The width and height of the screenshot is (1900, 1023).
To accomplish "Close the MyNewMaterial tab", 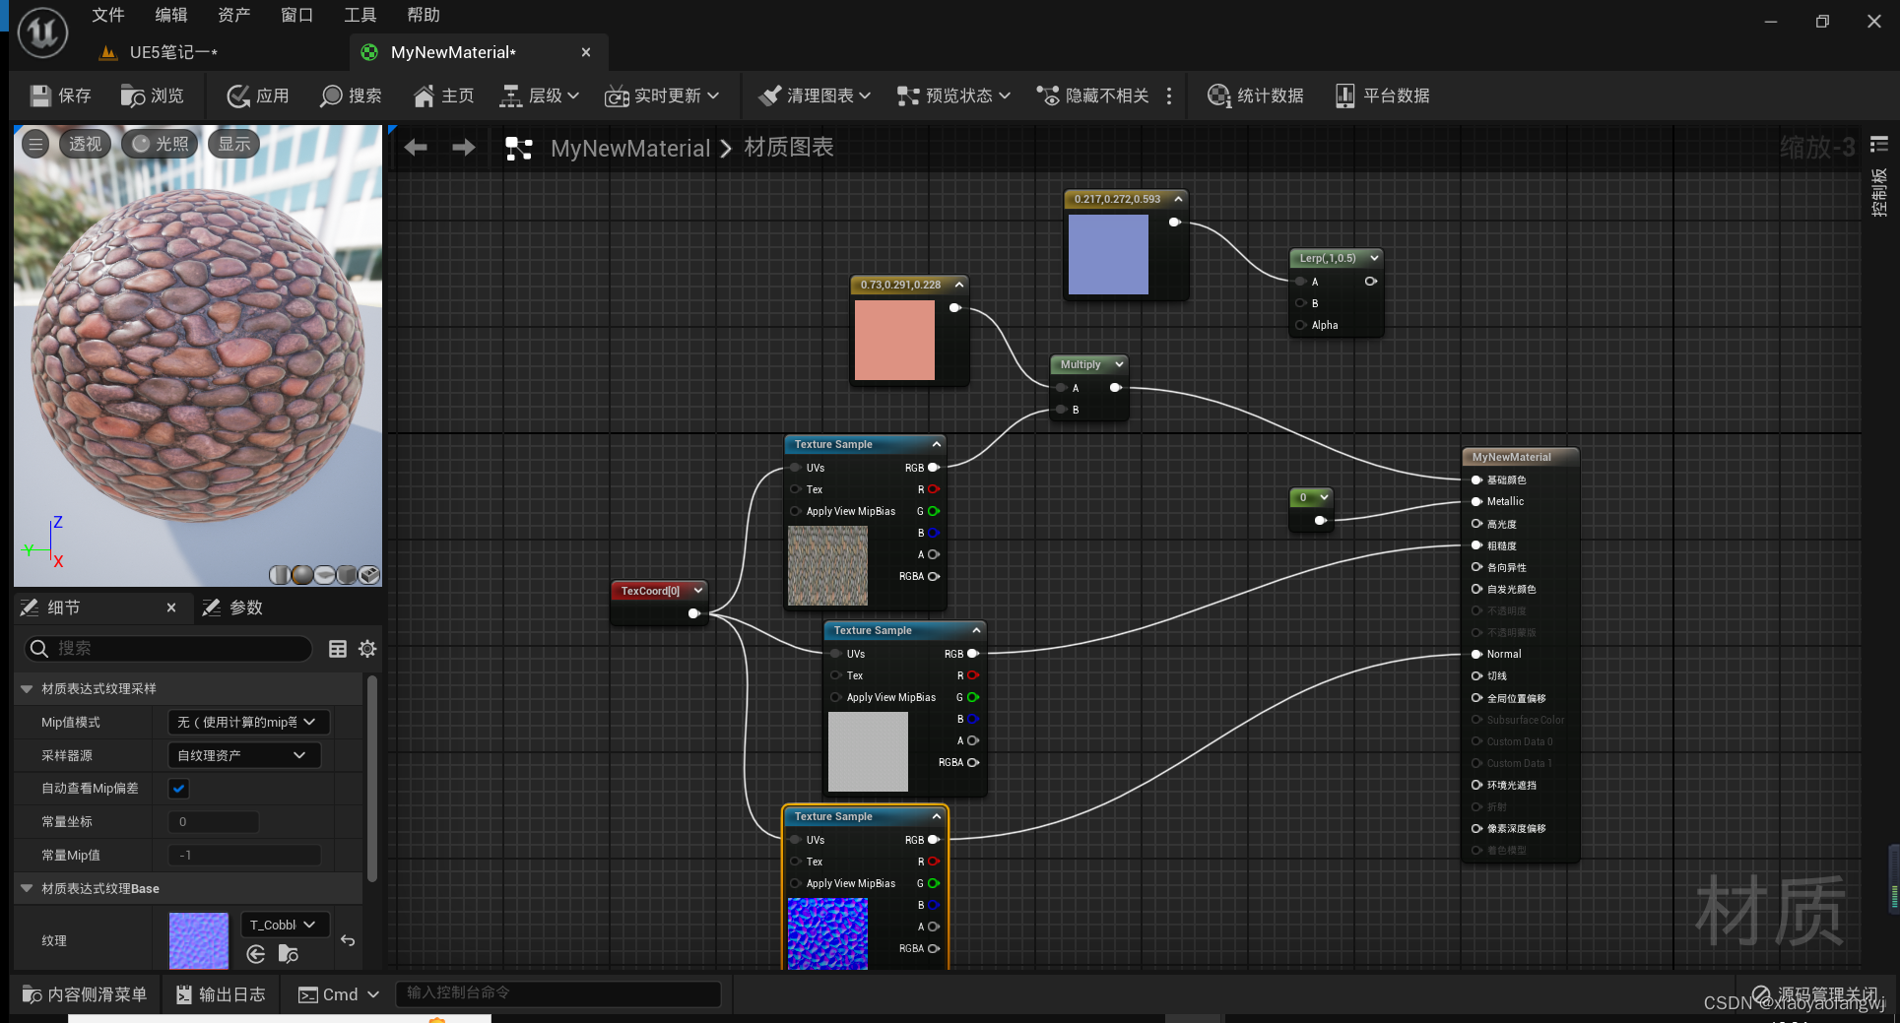I will tap(586, 52).
